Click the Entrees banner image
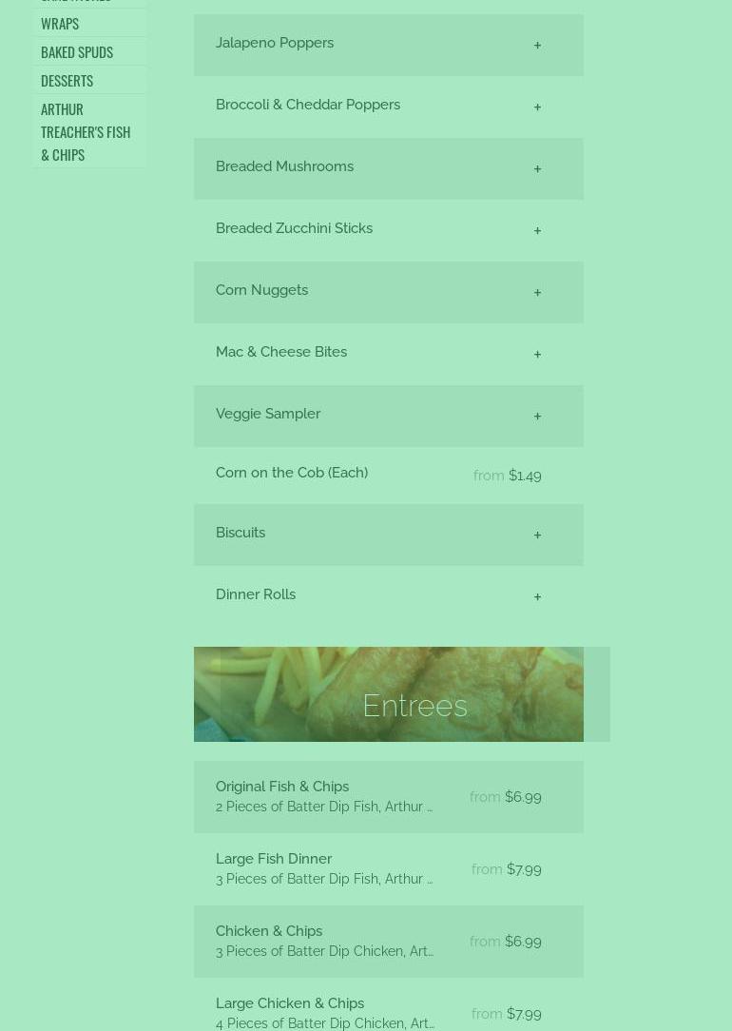 (x=389, y=694)
